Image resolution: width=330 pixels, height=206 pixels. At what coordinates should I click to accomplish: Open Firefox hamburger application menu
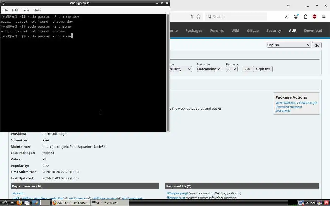click(x=324, y=16)
